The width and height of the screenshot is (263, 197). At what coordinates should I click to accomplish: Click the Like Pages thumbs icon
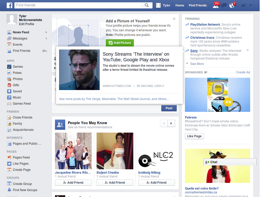9,164
